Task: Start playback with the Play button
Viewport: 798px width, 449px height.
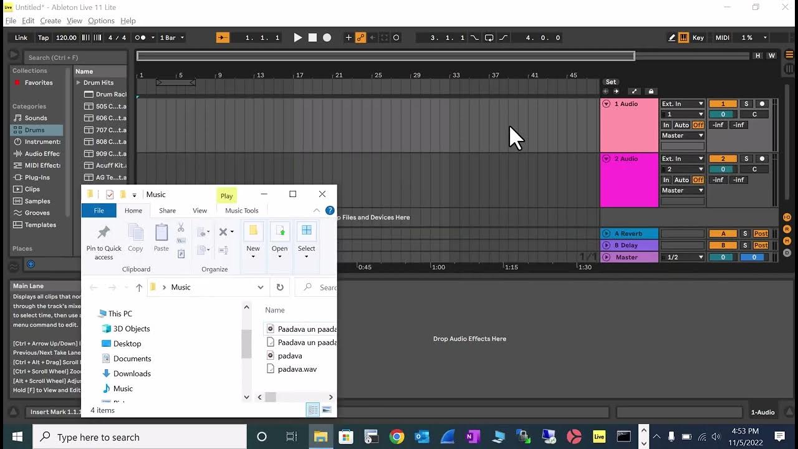Action: [x=298, y=37]
